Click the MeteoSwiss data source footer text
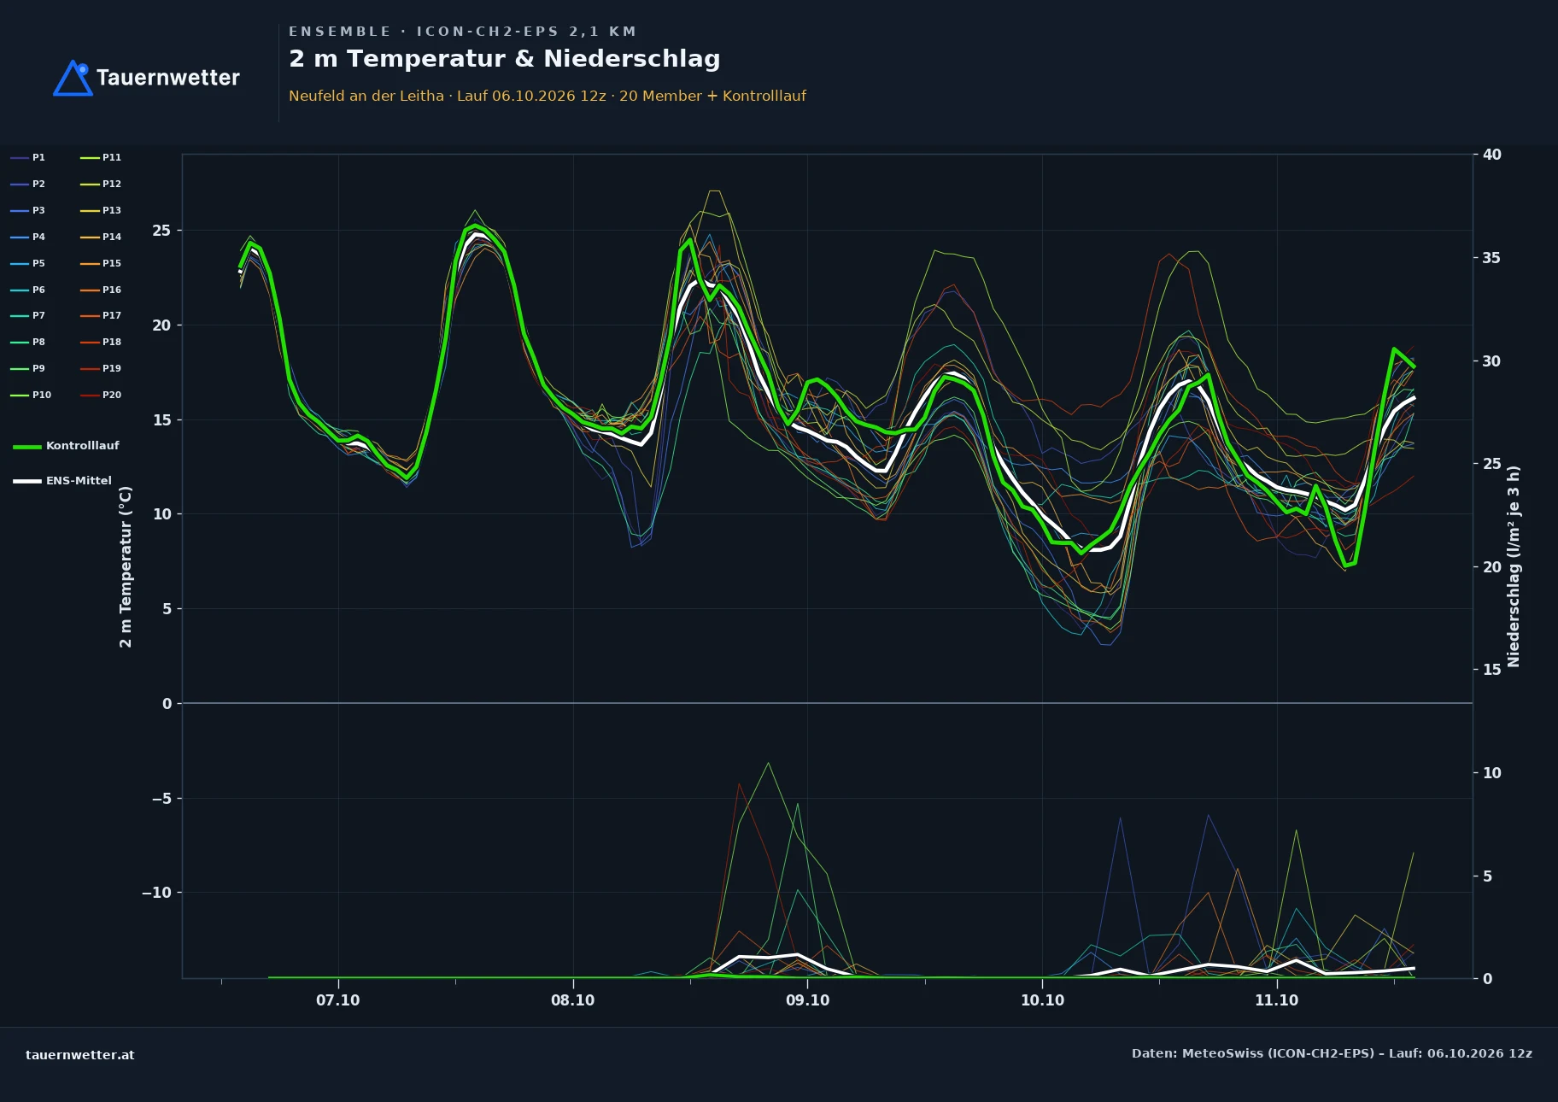 [x=1332, y=1053]
